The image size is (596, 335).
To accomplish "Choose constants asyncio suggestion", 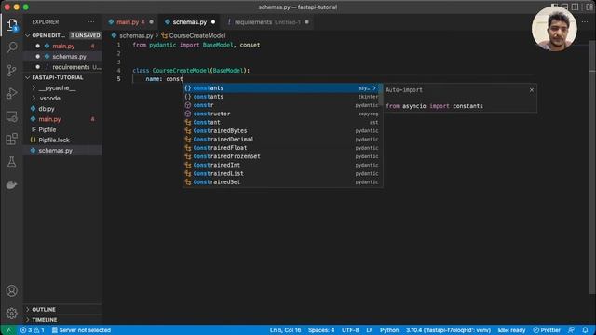I will click(x=281, y=88).
